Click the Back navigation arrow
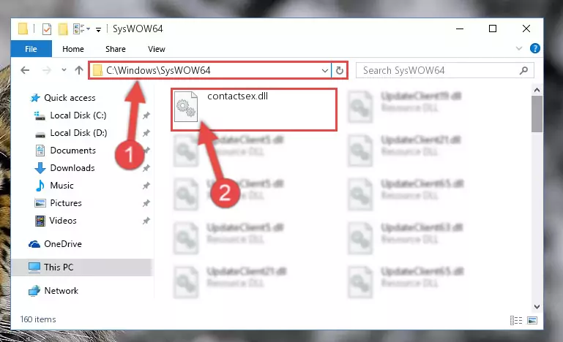This screenshot has height=342, width=563. click(x=25, y=70)
